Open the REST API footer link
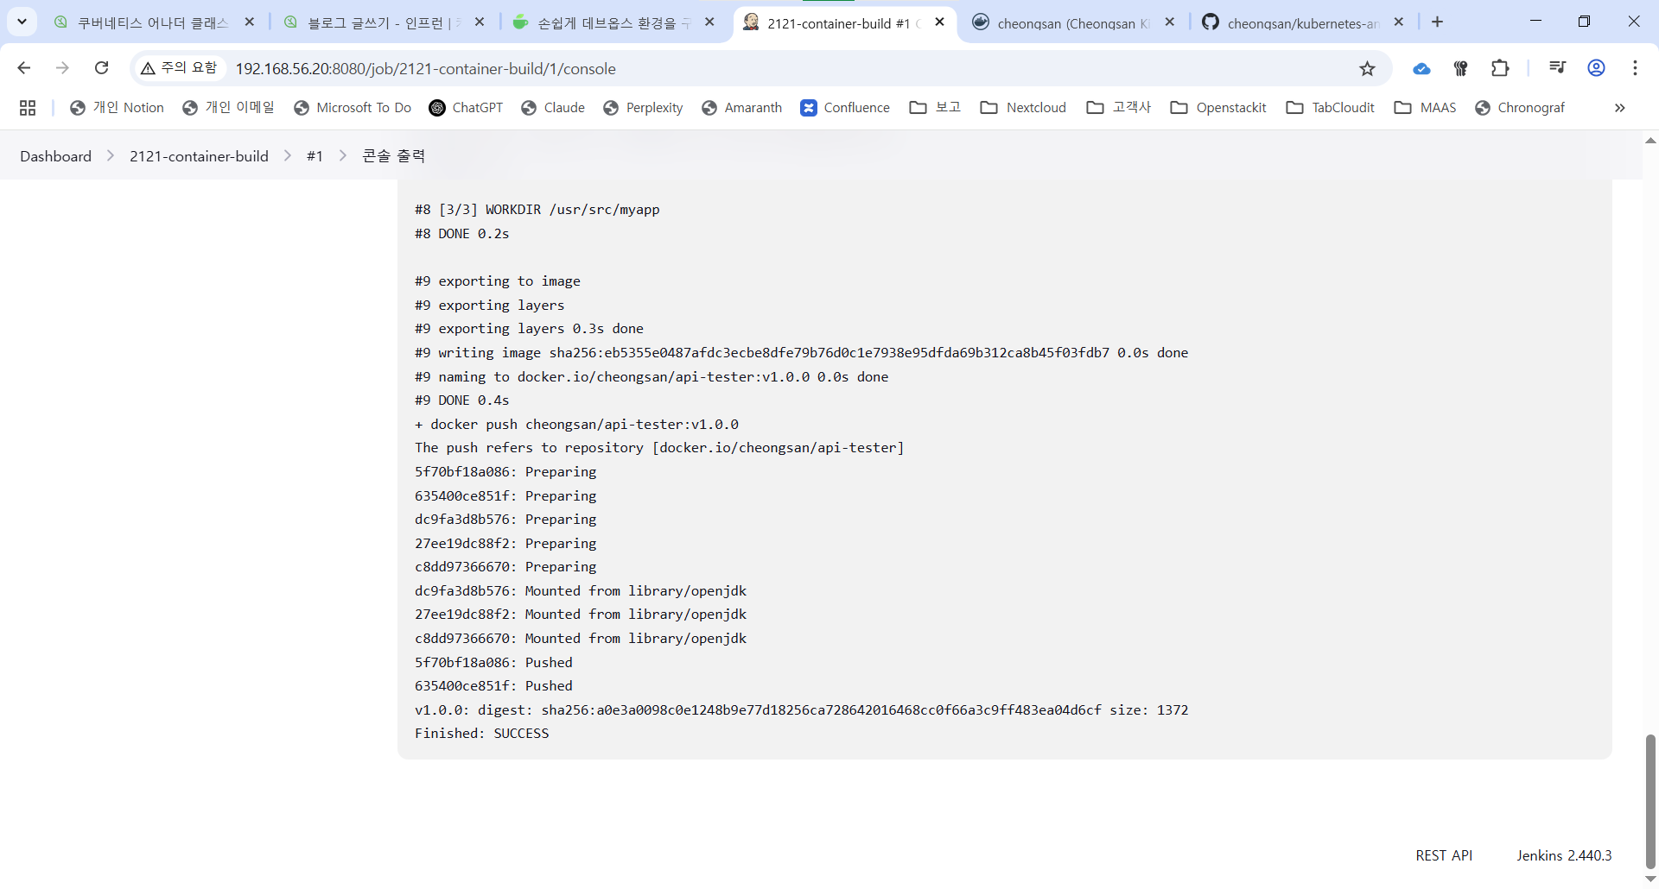Image resolution: width=1659 pixels, height=889 pixels. [1444, 855]
